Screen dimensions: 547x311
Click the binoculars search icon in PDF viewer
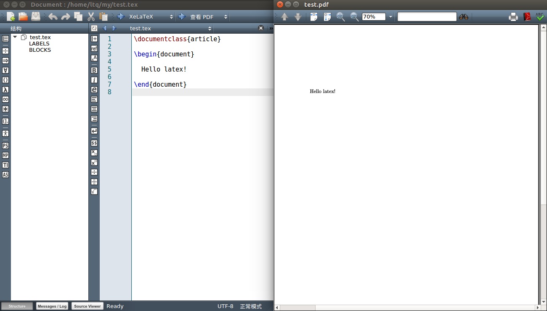pos(464,17)
